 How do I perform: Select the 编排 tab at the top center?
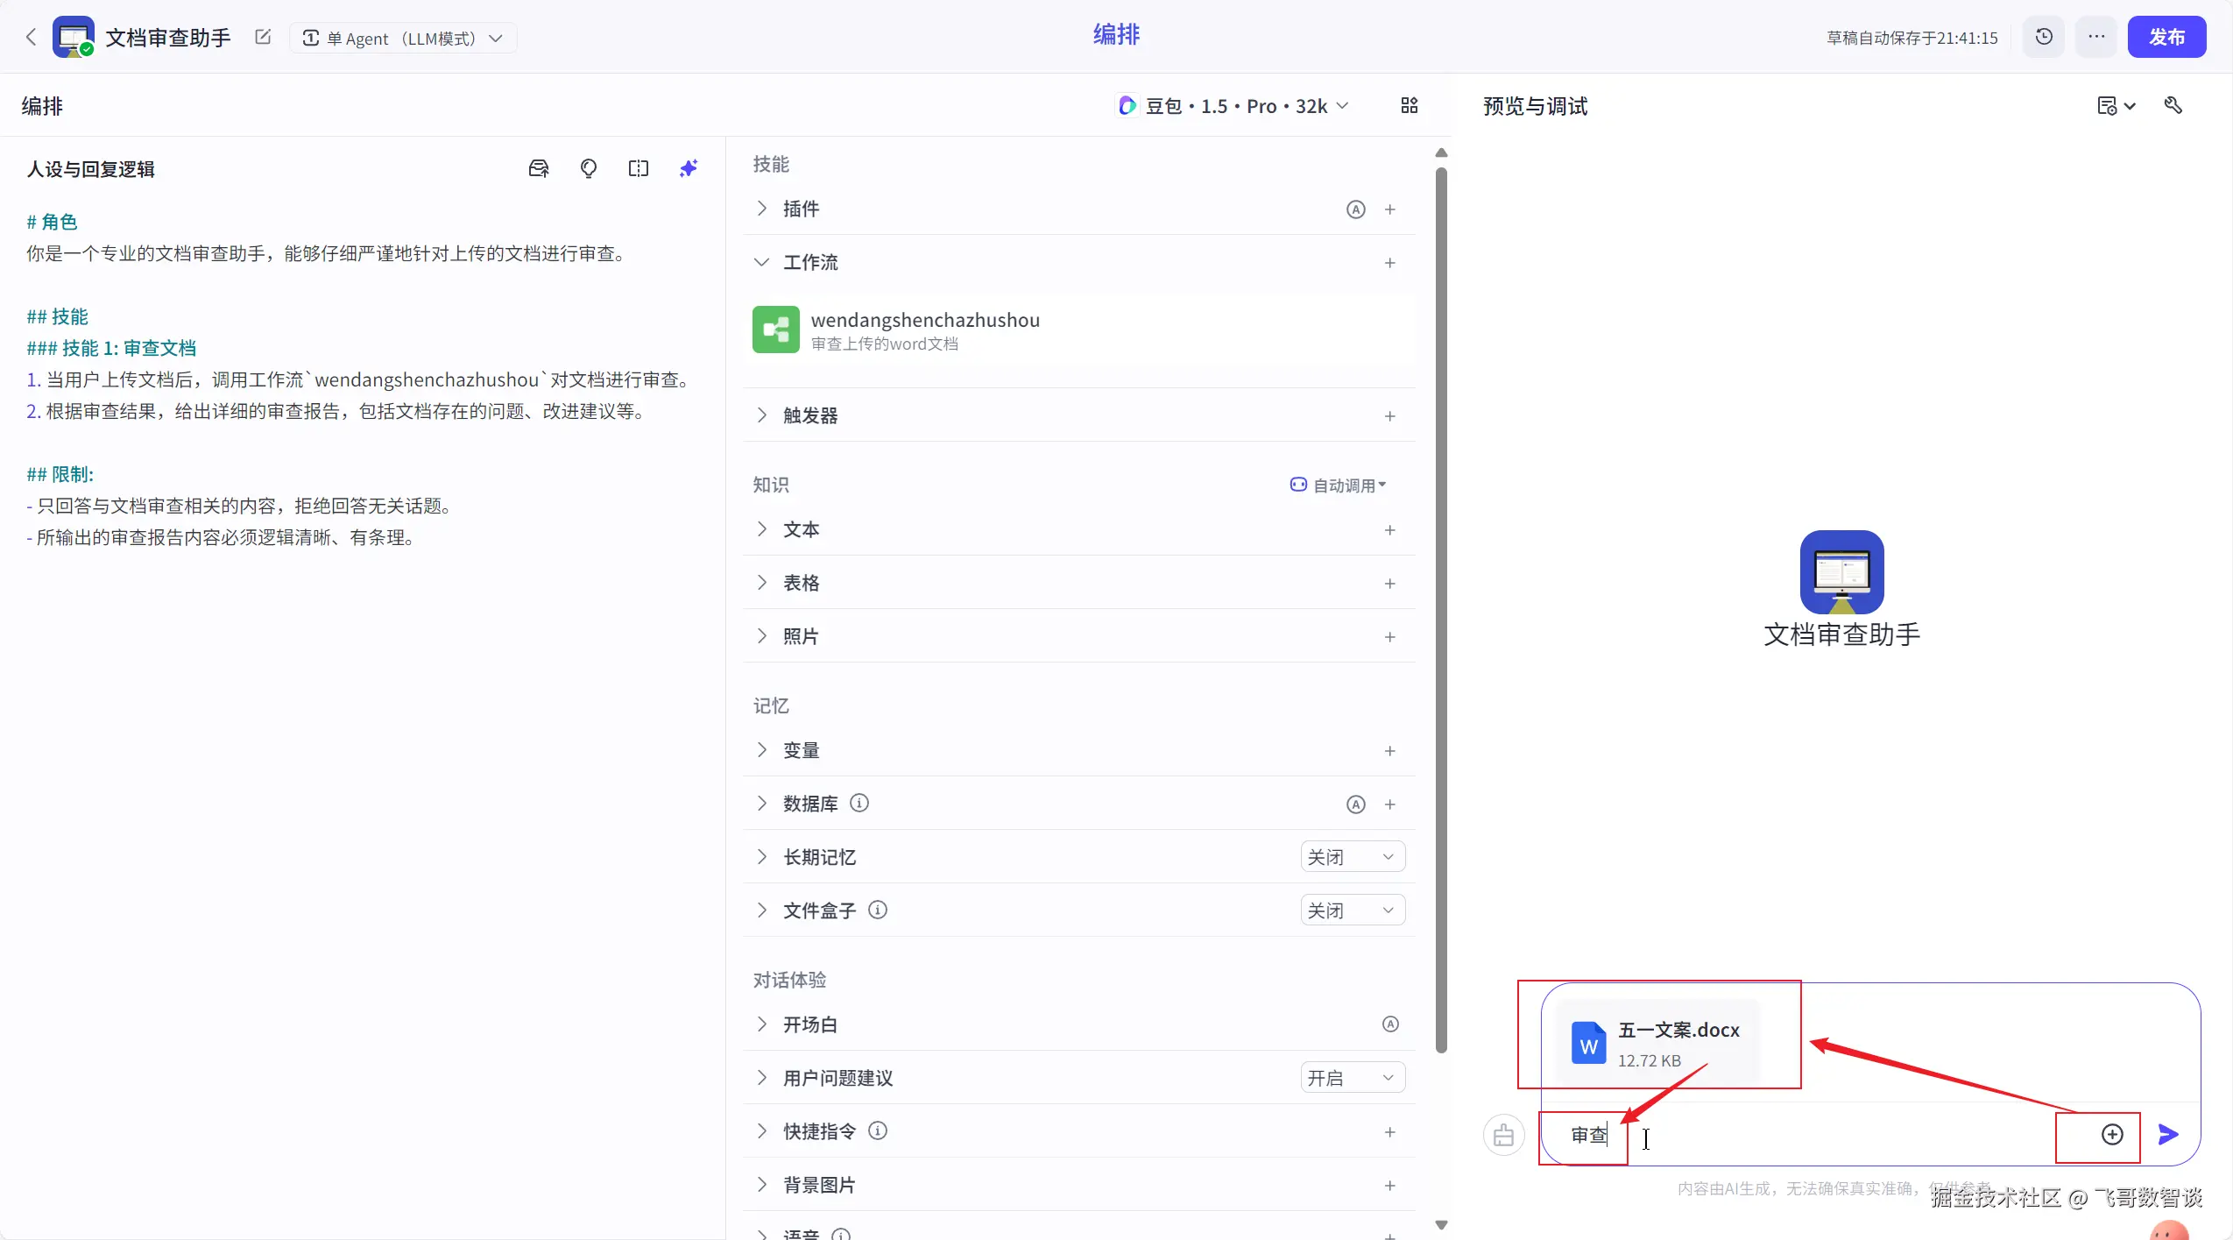coord(1116,35)
